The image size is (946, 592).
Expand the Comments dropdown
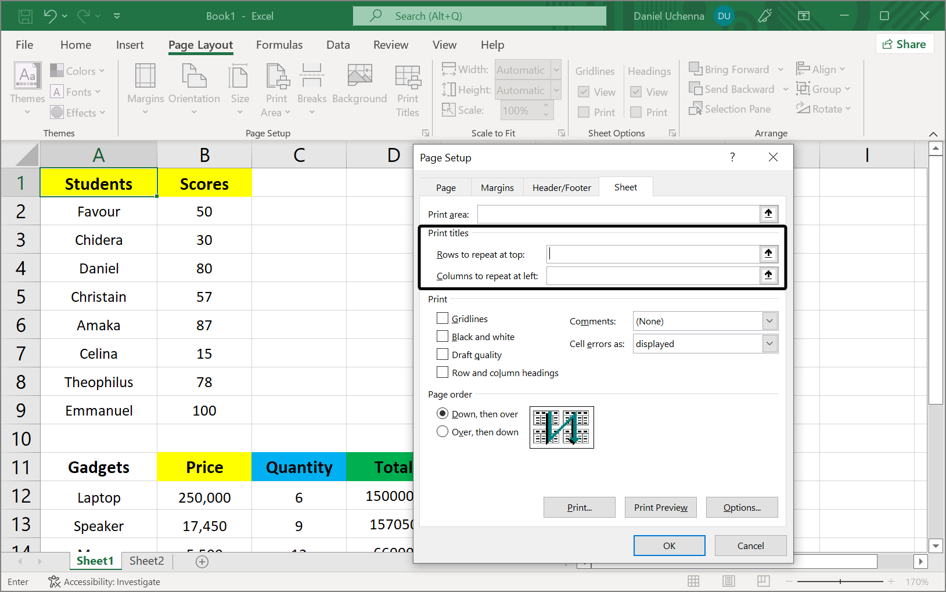[x=769, y=321]
